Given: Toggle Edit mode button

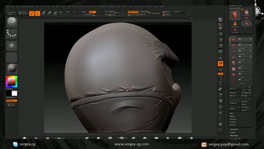Looking at the screenshot, I should (x=32, y=13).
